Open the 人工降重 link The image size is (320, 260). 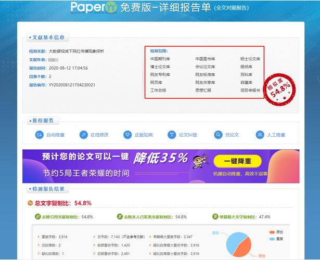276,135
